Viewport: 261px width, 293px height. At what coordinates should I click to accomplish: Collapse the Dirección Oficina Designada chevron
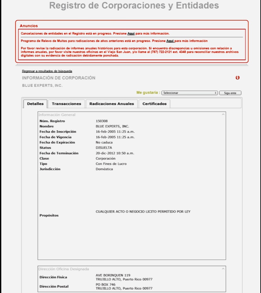[223, 269]
